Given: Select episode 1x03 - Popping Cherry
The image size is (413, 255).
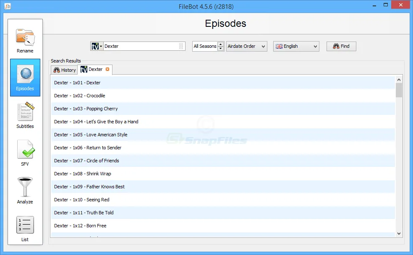Looking at the screenshot, I should click(x=223, y=109).
